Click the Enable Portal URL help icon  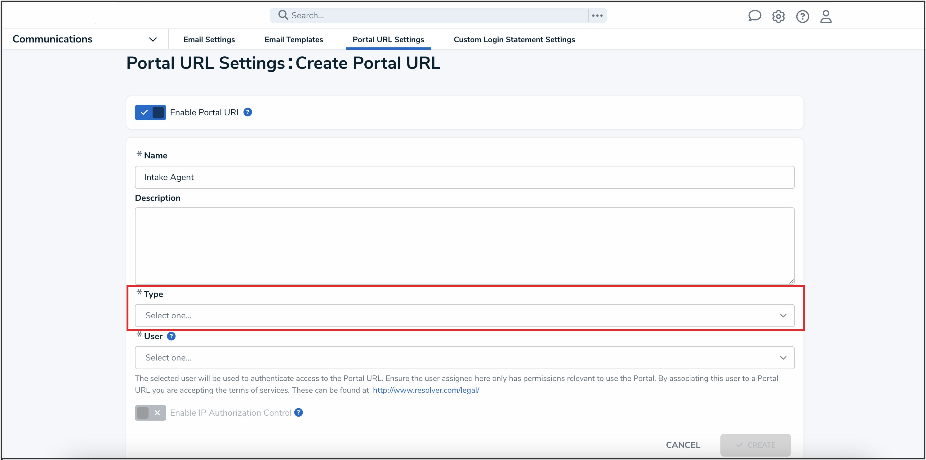click(248, 112)
